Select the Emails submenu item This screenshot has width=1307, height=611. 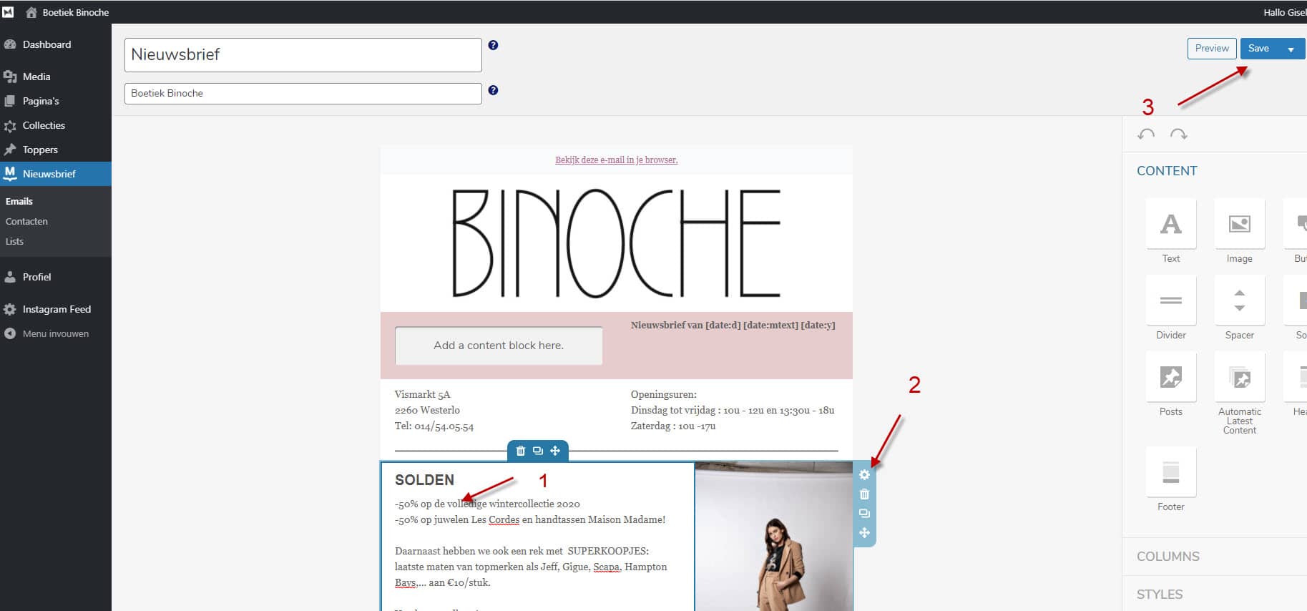point(19,201)
